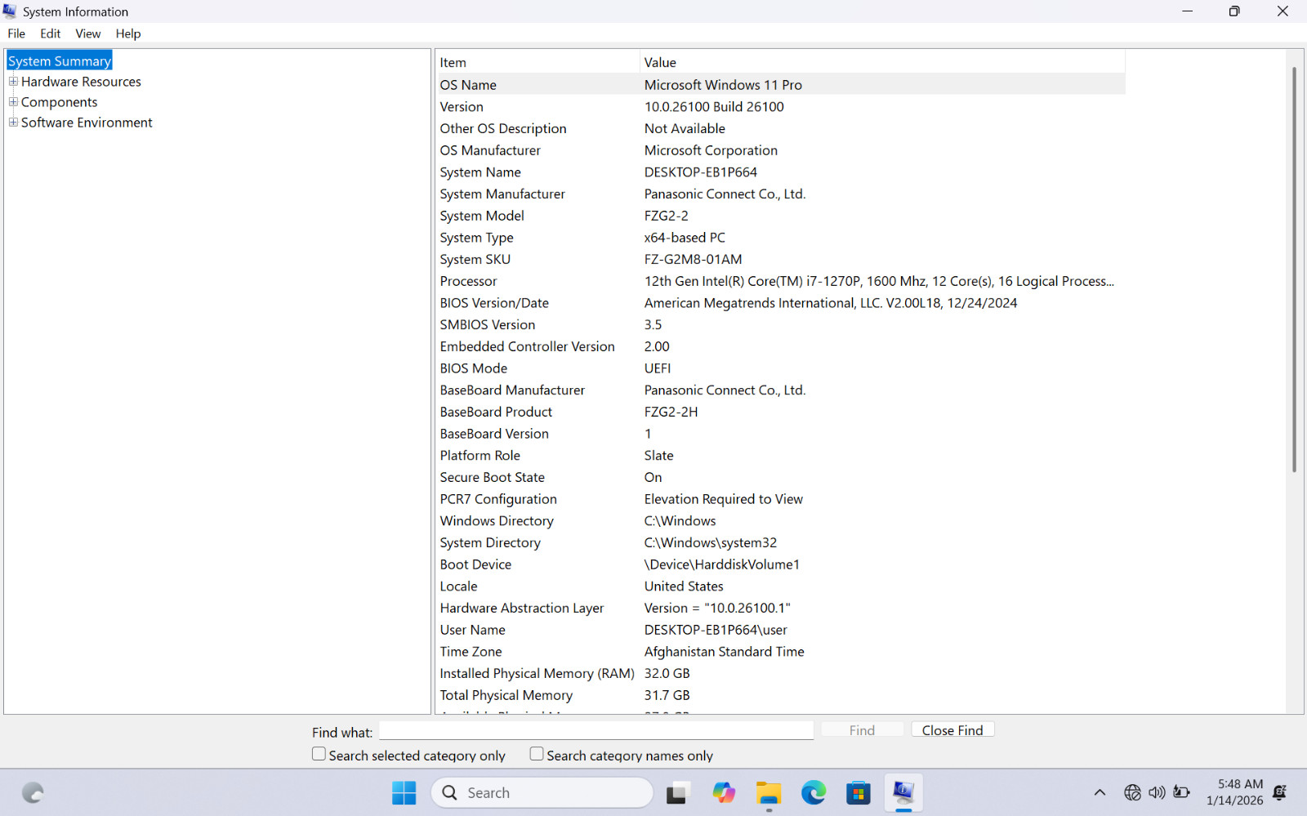This screenshot has height=816, width=1307.
Task: Select the BIOS Version/Date row
Action: [781, 303]
